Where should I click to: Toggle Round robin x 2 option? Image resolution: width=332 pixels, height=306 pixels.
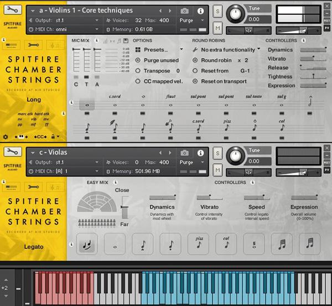(195, 60)
